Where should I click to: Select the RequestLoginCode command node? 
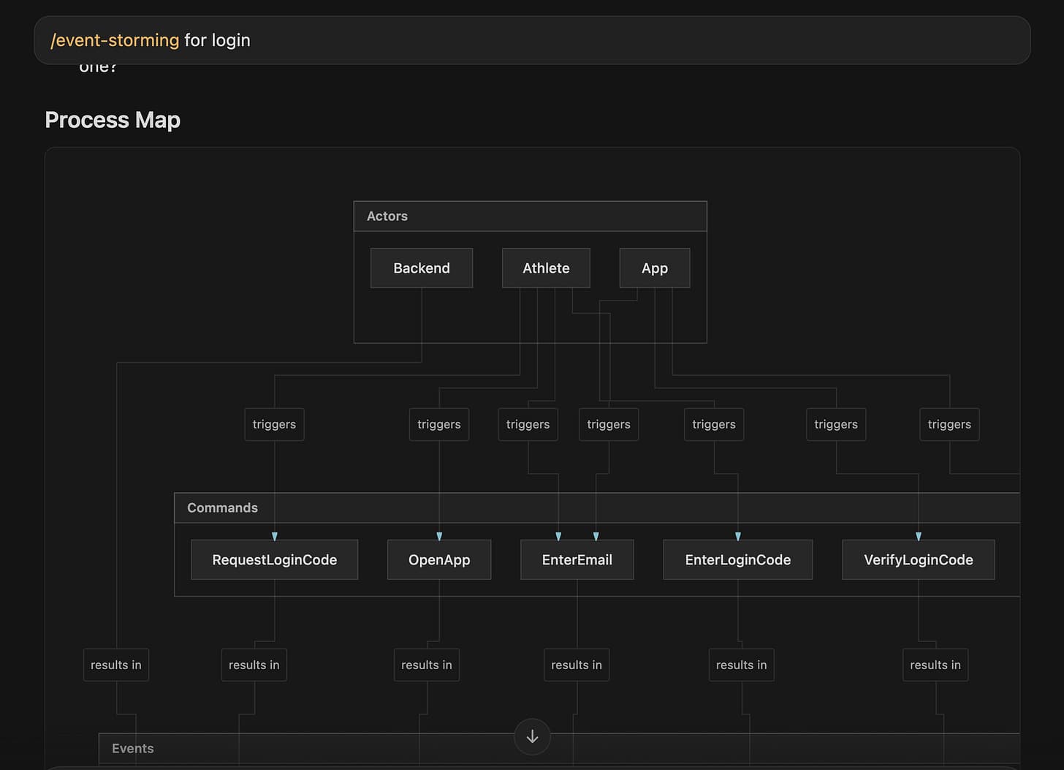point(275,560)
